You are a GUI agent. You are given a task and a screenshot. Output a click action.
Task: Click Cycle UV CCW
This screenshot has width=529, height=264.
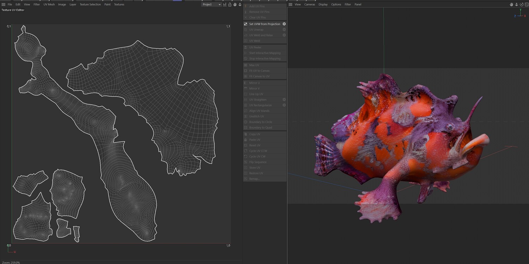[x=265, y=151]
